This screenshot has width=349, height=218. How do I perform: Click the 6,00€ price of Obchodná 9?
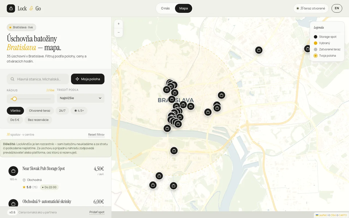pos(98,202)
